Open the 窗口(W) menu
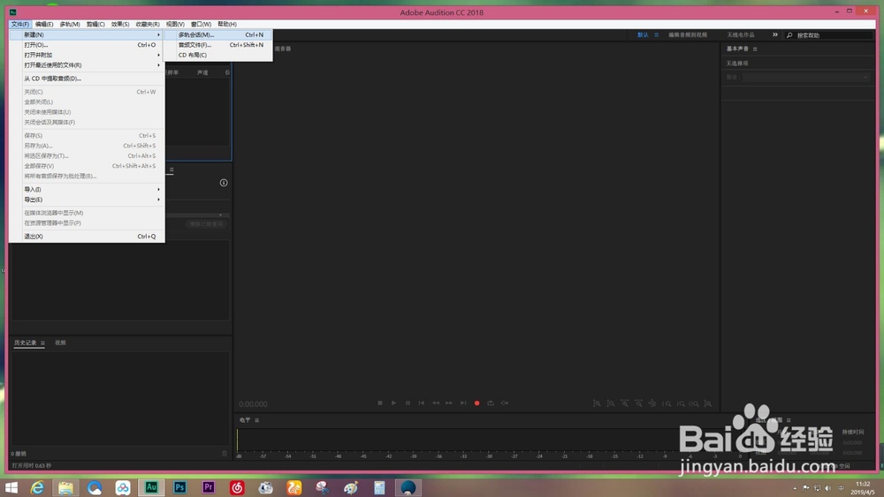Viewport: 884px width, 497px height. point(202,24)
